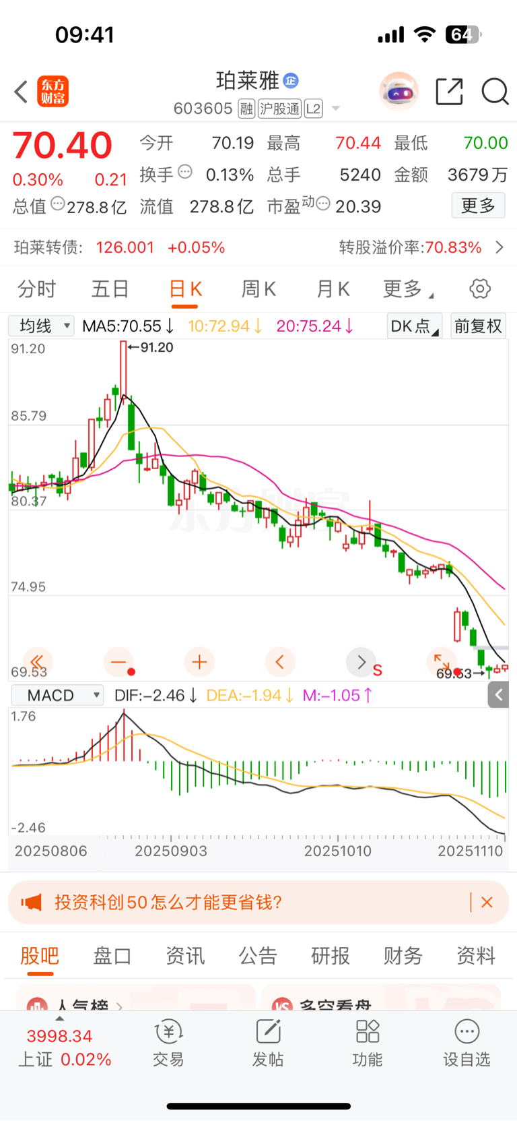Open the search magnifier icon
The width and height of the screenshot is (517, 1121).
[495, 92]
